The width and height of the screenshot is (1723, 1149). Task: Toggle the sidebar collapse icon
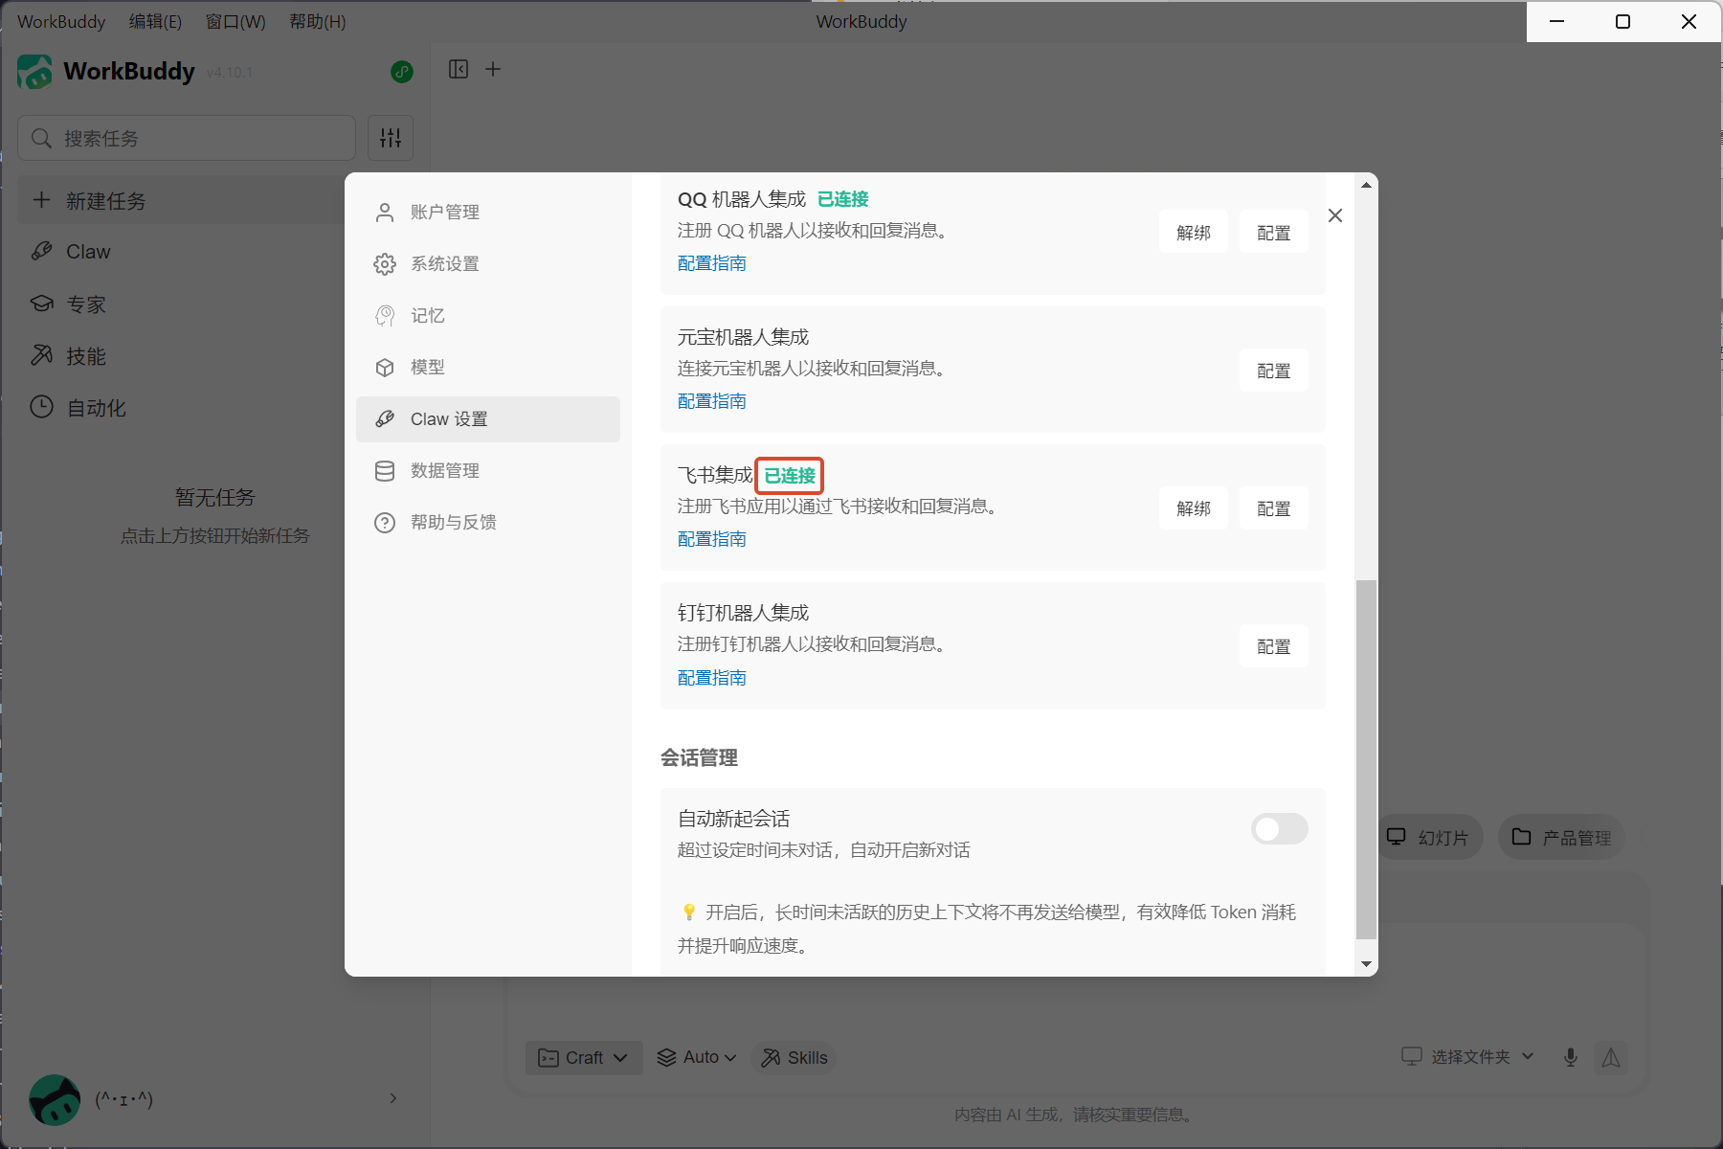[459, 69]
